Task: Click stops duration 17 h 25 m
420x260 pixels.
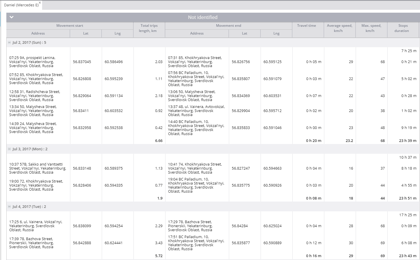Action: tap(408, 215)
